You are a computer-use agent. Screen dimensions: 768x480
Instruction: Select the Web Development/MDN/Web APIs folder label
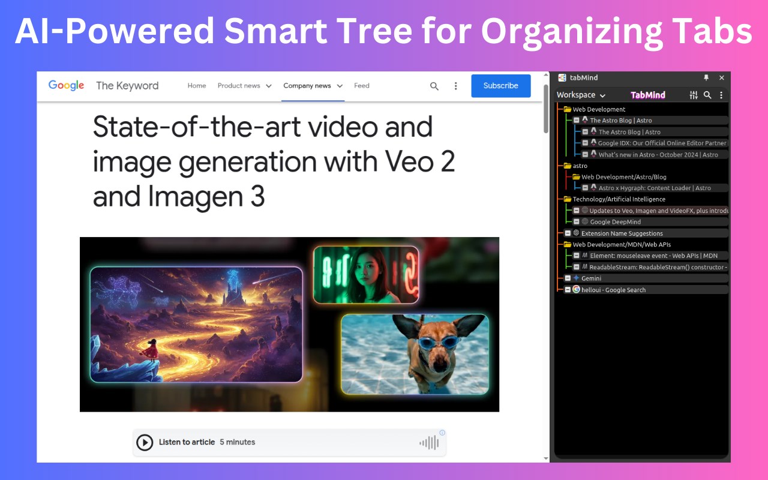point(622,245)
